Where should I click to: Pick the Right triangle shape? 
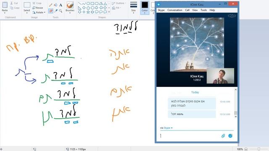point(79,8)
